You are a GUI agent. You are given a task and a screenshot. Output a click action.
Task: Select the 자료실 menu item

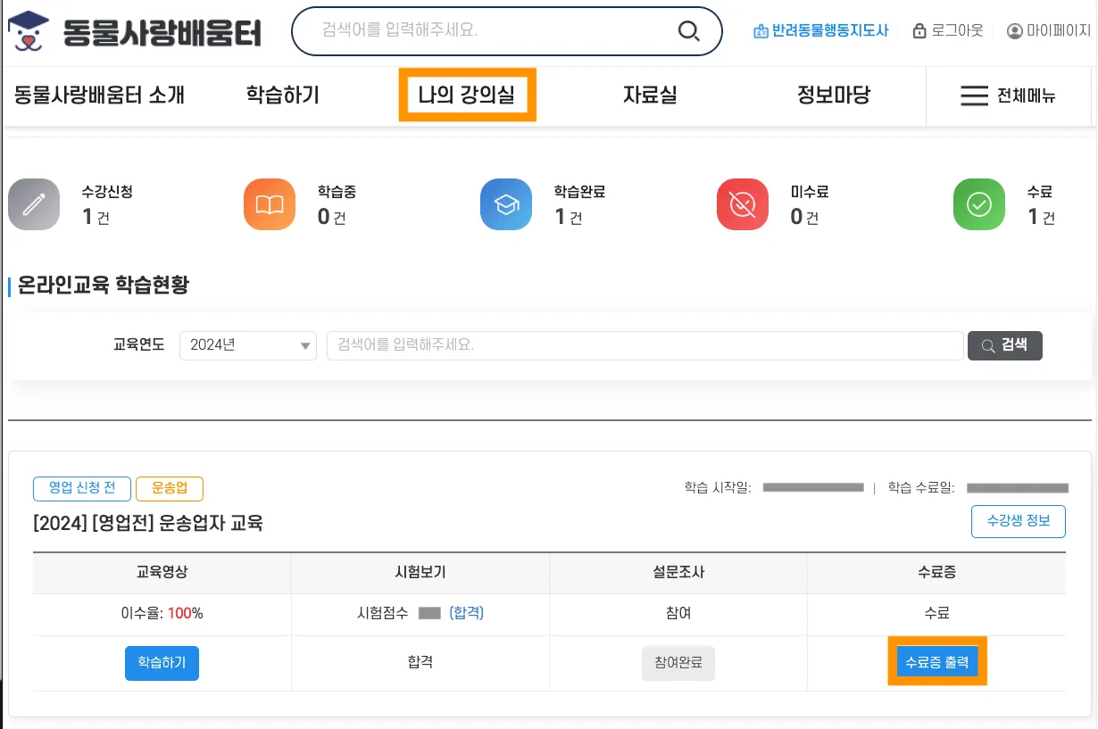tap(650, 95)
